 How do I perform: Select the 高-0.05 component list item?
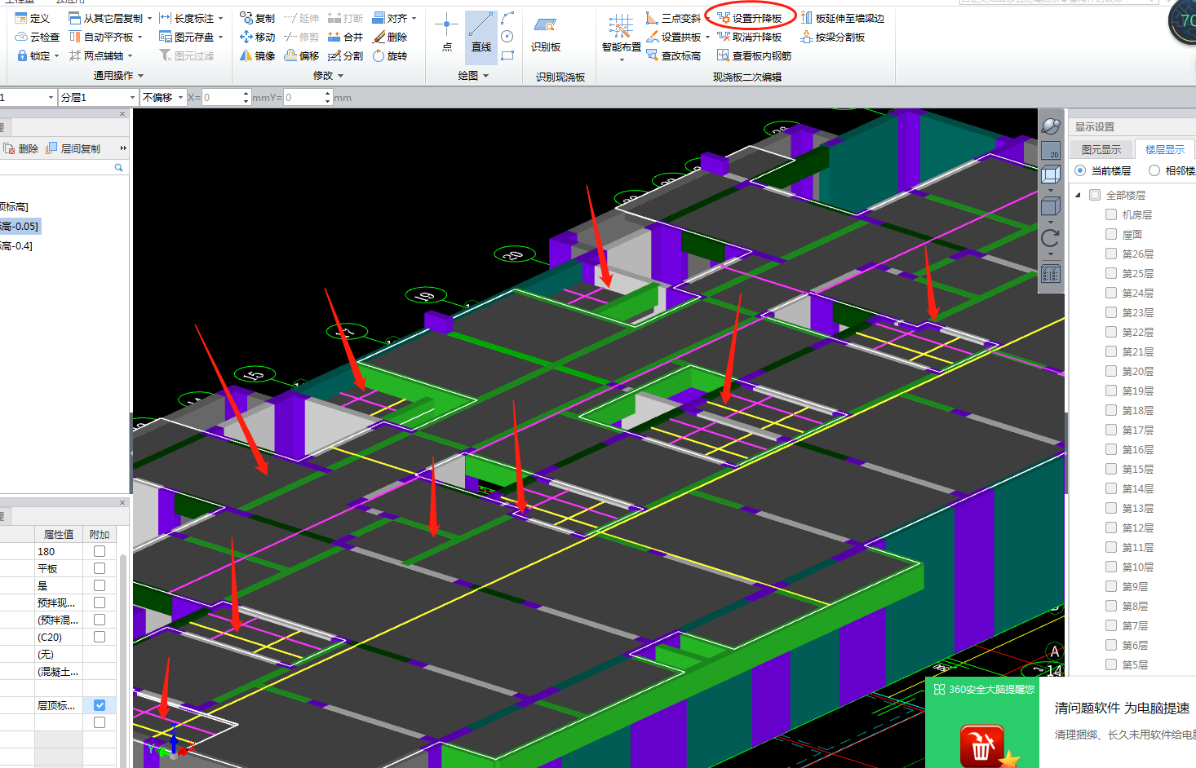(x=20, y=226)
